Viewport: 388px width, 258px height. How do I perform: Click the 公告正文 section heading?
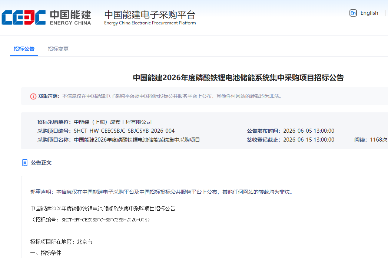(41, 163)
